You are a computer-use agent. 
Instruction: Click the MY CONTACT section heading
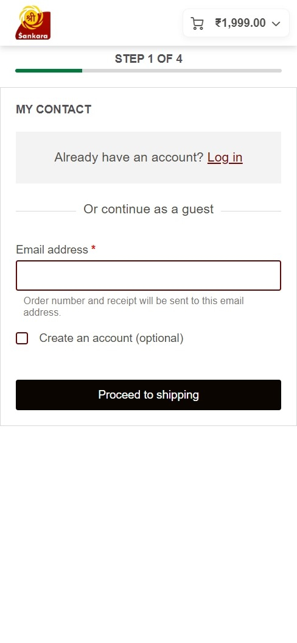(x=54, y=109)
